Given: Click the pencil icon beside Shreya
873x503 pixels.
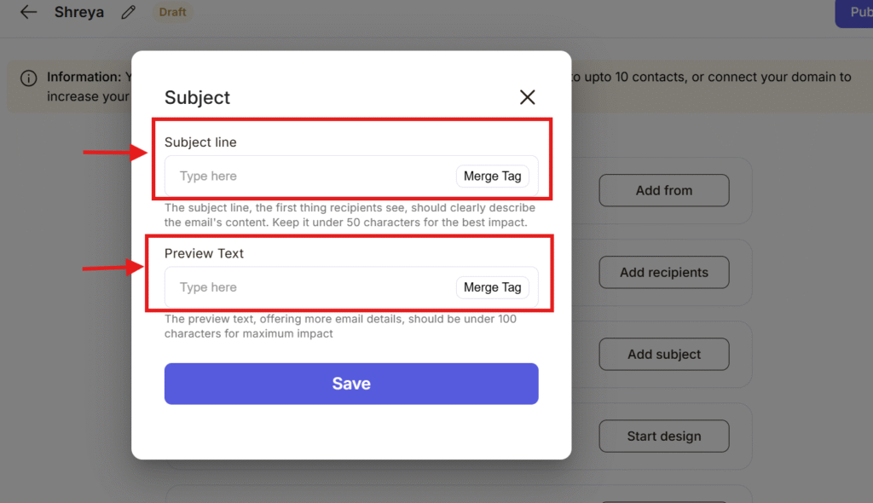Looking at the screenshot, I should [x=129, y=13].
